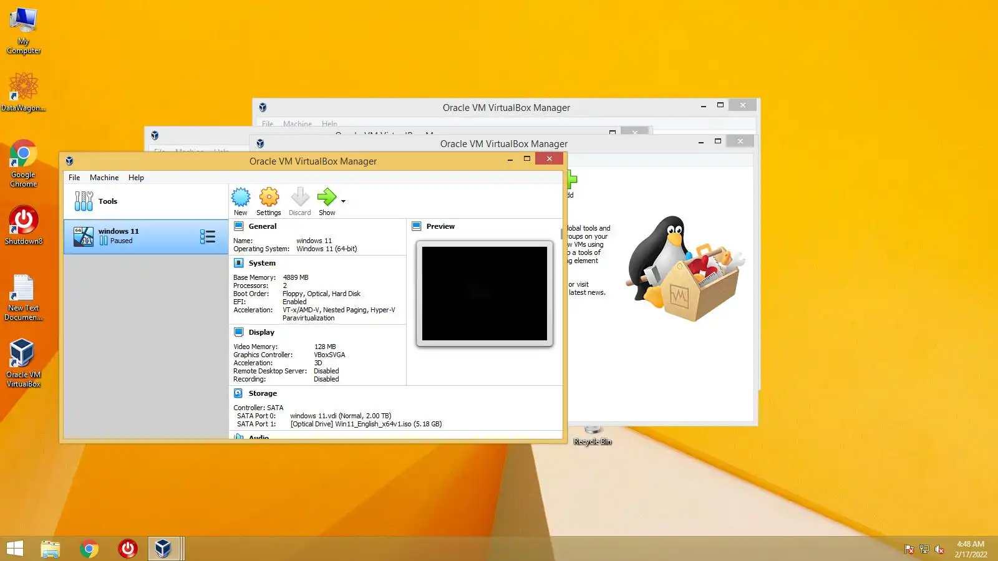Click the Preview section header
The width and height of the screenshot is (998, 561).
pyautogui.click(x=440, y=226)
